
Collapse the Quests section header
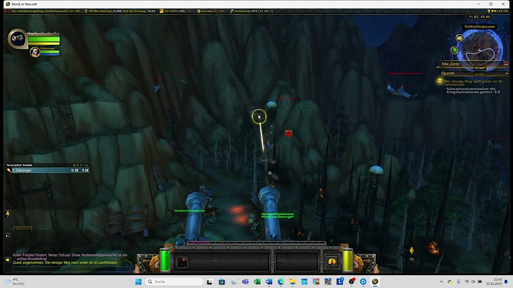click(x=507, y=73)
